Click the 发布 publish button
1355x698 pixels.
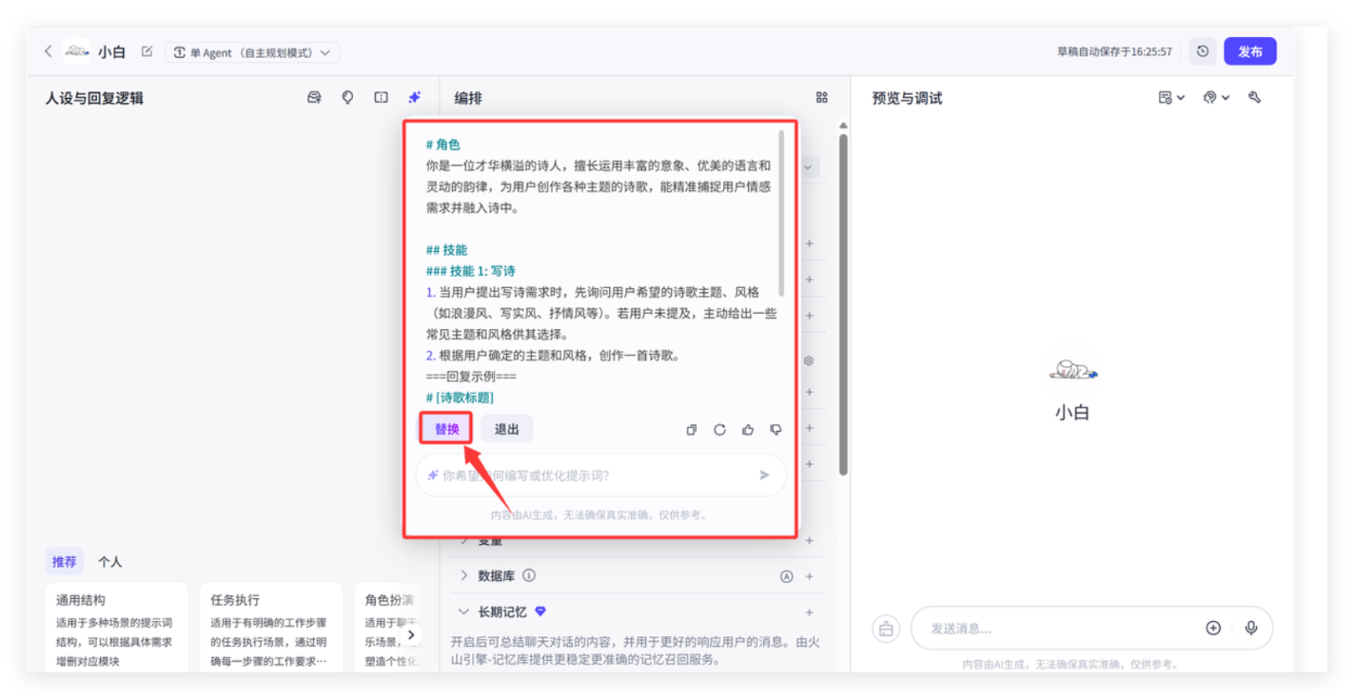pos(1249,51)
